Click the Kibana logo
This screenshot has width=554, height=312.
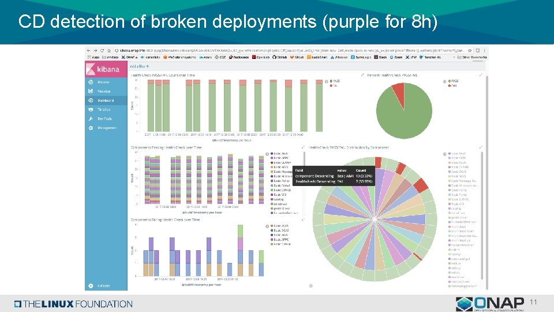pos(106,69)
